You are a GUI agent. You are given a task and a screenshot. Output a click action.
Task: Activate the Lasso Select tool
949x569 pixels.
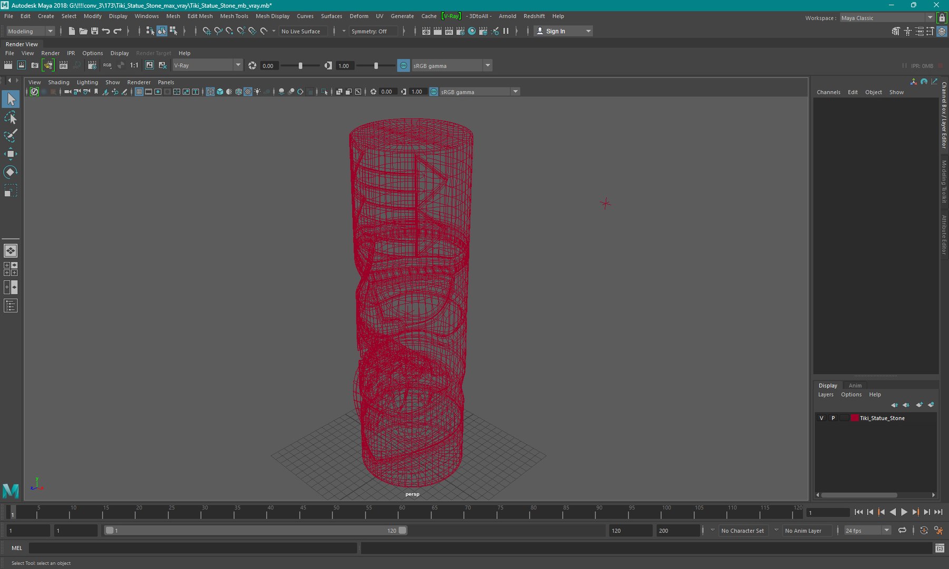coord(11,117)
